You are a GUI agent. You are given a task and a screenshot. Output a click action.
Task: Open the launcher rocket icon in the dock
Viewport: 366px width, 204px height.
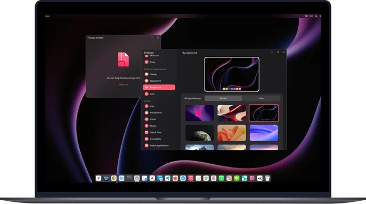pyautogui.click(x=98, y=178)
